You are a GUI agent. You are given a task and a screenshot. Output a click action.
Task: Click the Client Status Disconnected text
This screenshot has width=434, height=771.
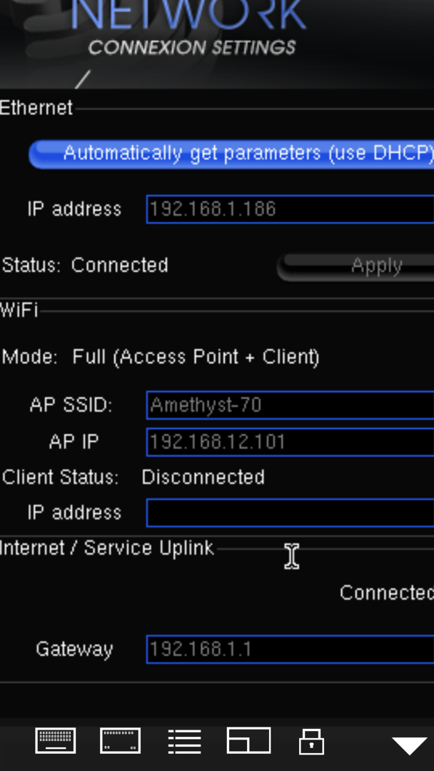pos(203,478)
